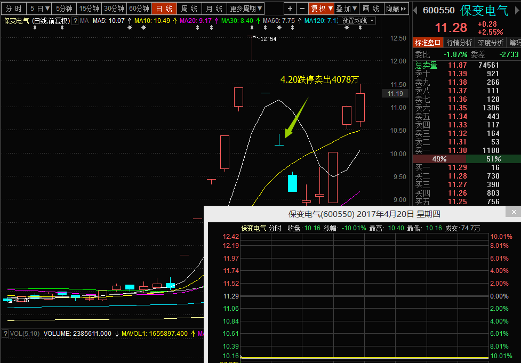Click the minus zoom-out button
Screen dimensions: 521x363
point(302,9)
